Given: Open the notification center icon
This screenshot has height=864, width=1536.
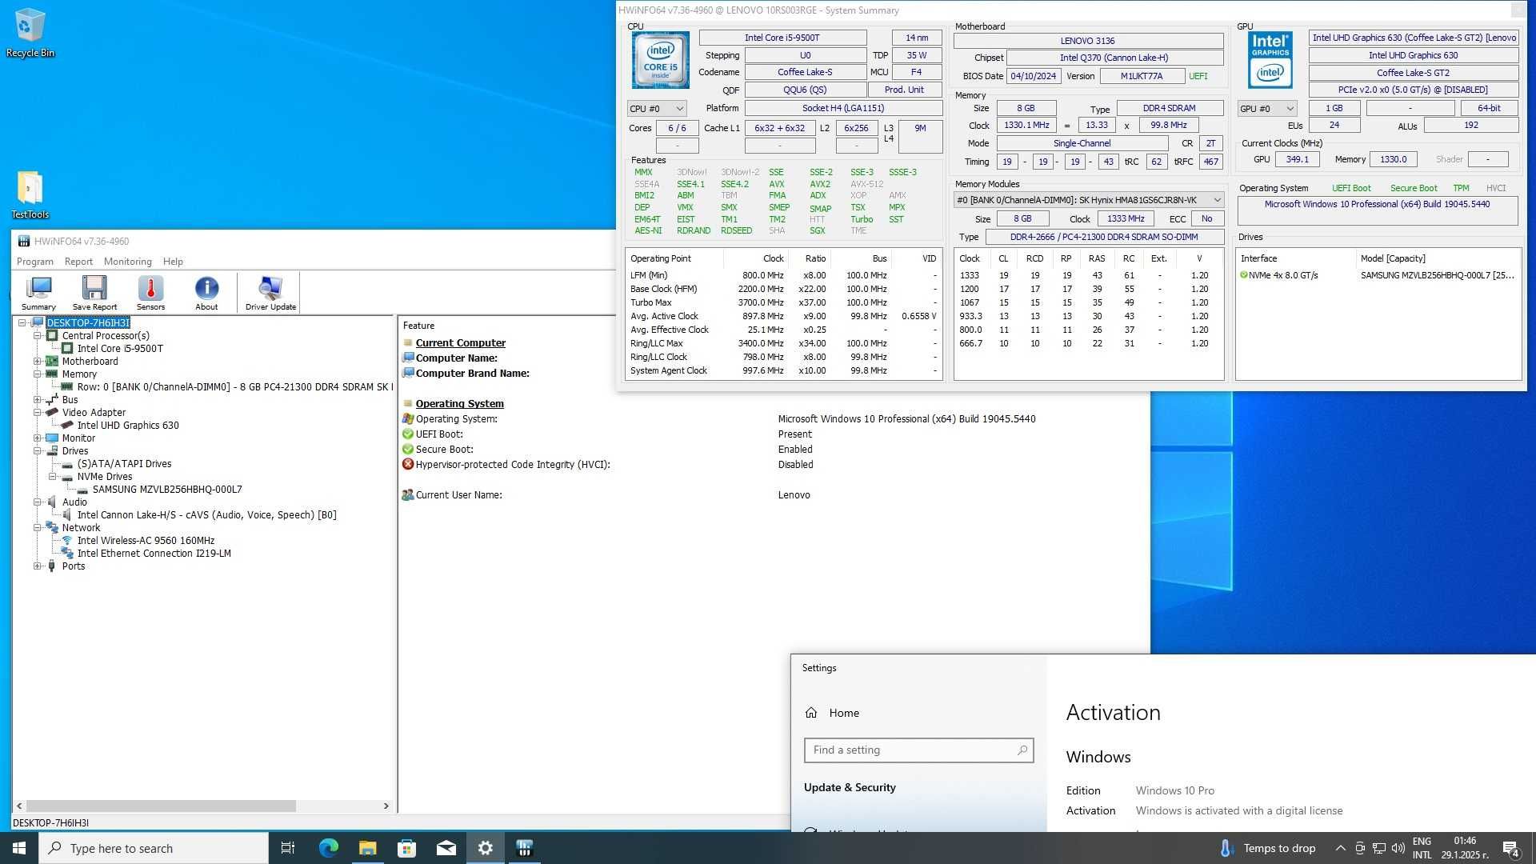Looking at the screenshot, I should coord(1510,848).
